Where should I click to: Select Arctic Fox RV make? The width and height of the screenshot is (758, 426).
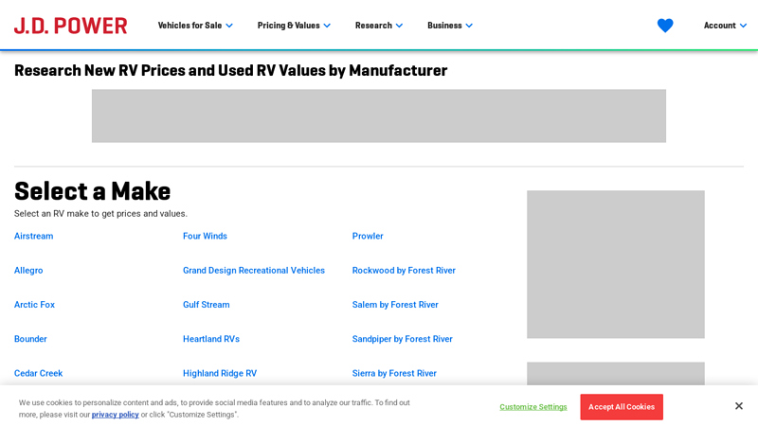[x=34, y=305]
